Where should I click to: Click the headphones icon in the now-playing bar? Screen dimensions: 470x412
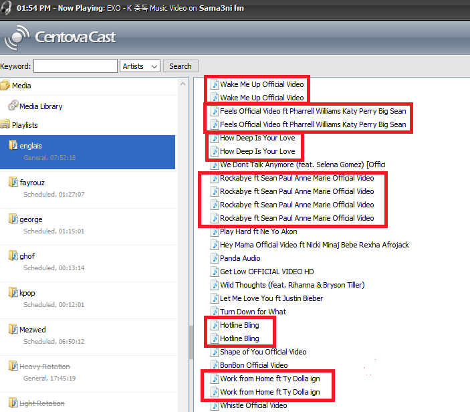6,8
